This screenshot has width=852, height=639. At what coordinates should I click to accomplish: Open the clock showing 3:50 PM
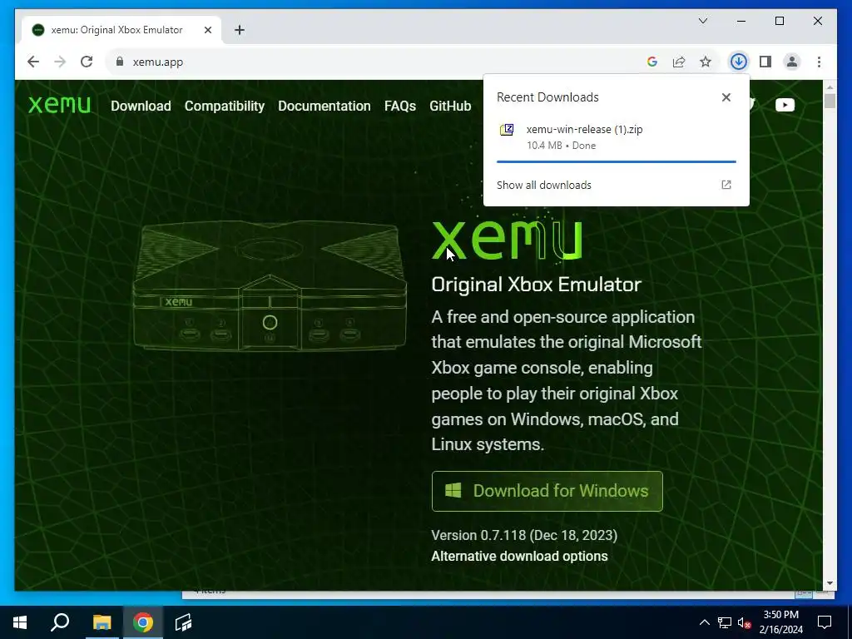(780, 622)
